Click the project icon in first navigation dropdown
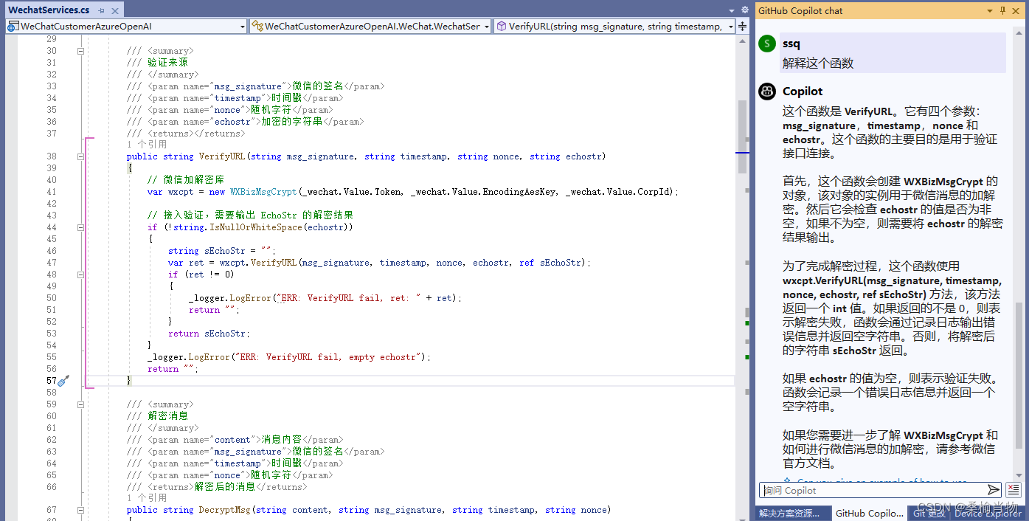1029x521 pixels. pos(13,27)
